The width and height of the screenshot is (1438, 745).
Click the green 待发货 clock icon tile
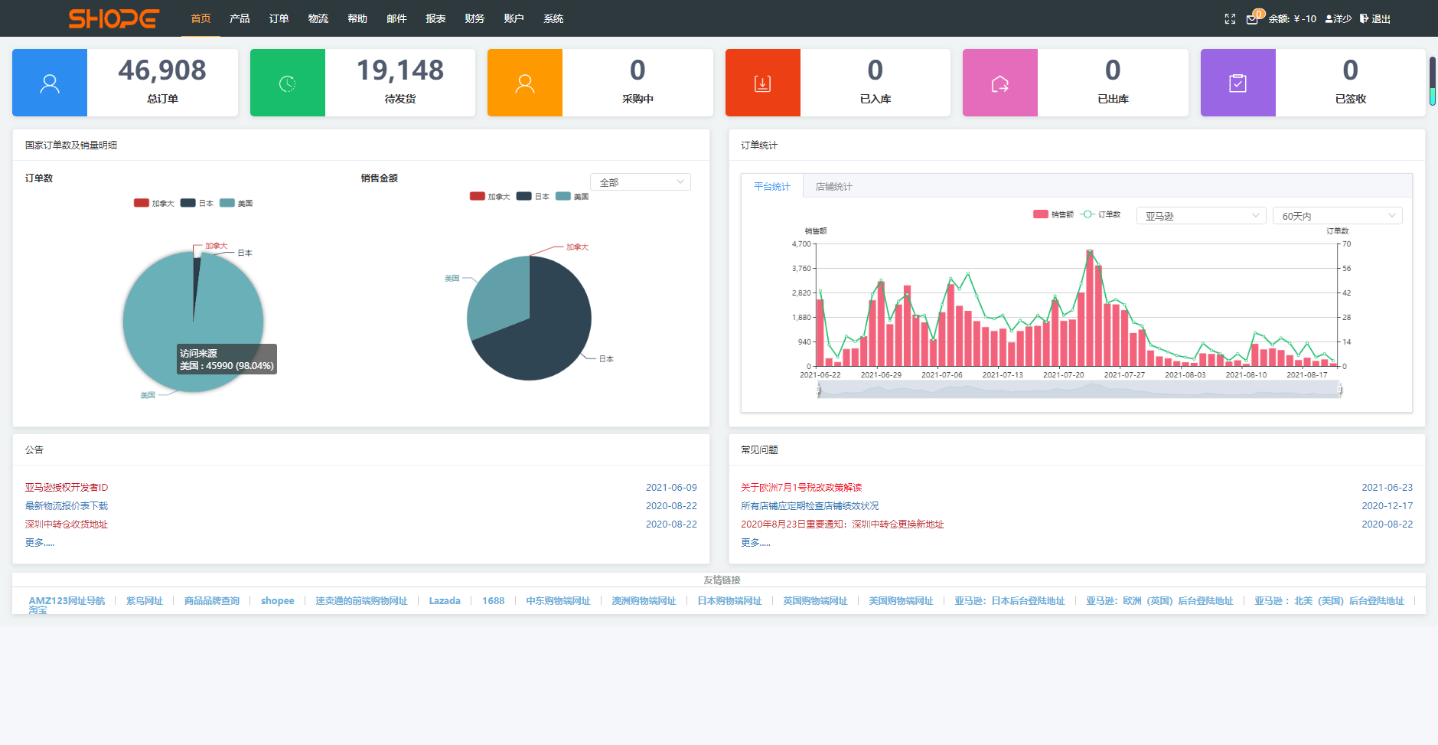tap(287, 83)
